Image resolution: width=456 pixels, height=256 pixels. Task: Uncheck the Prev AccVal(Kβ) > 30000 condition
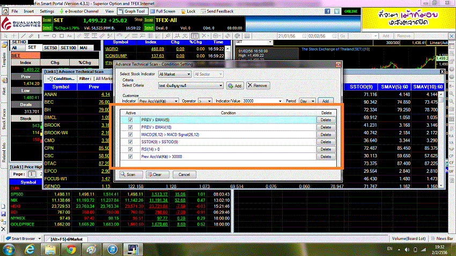[130, 157]
